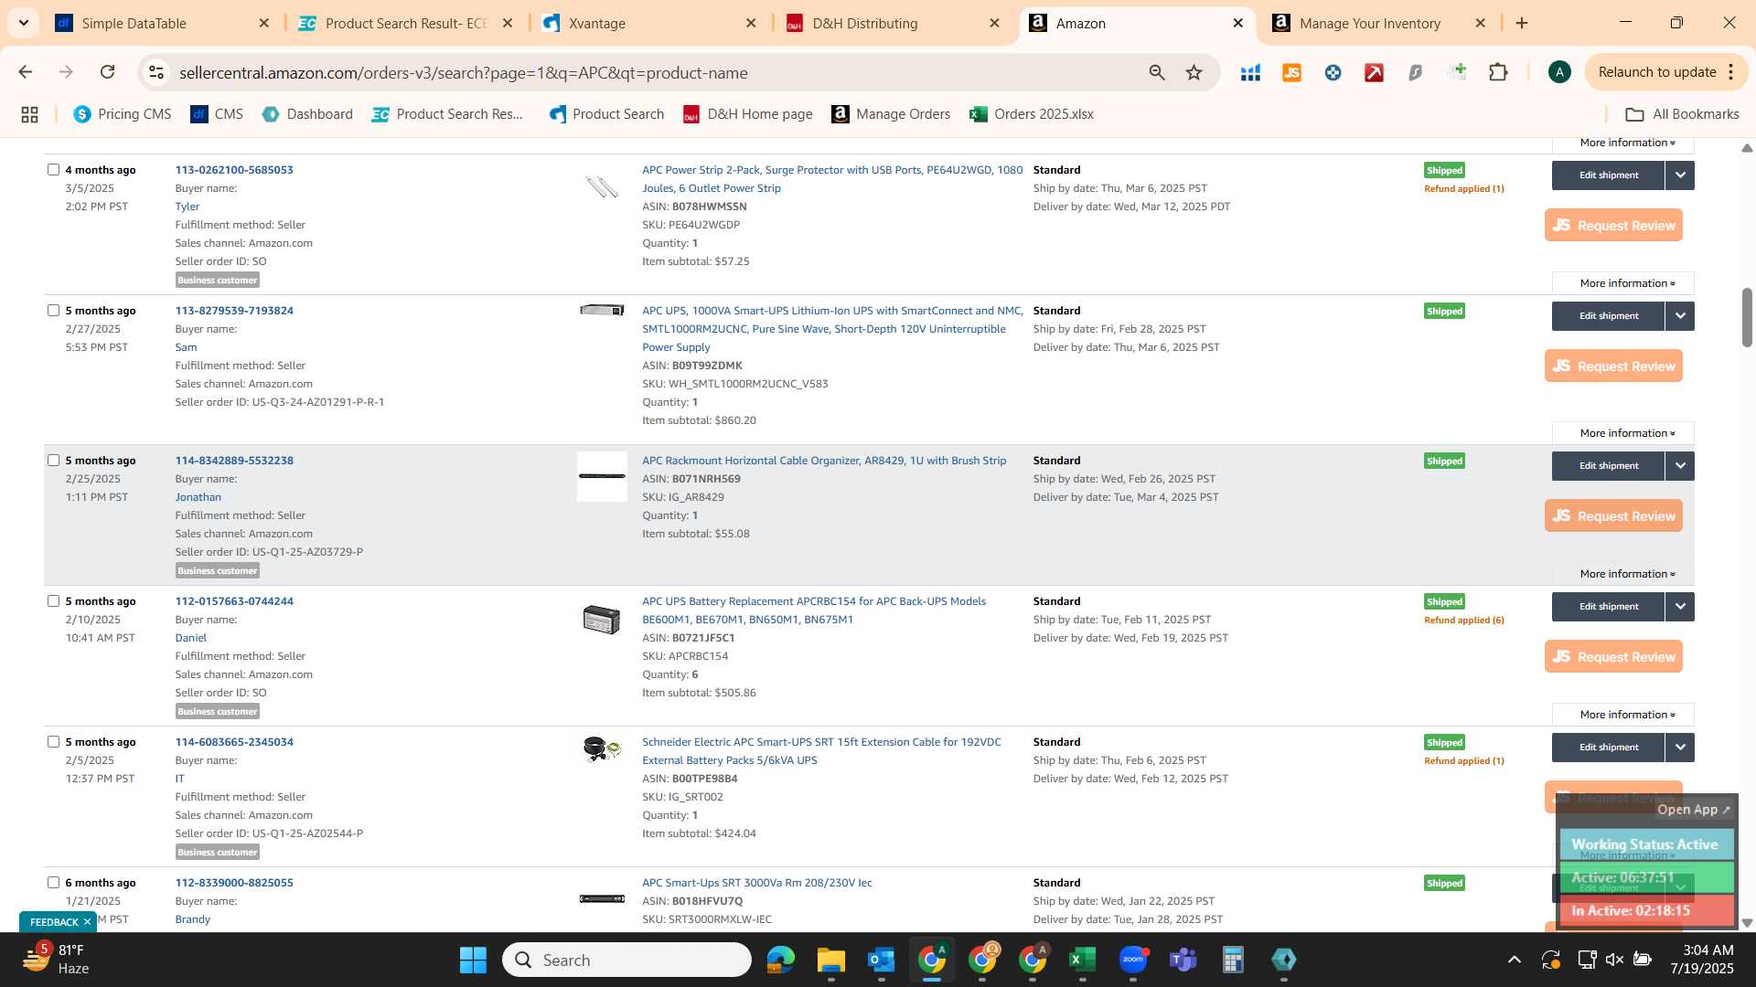Open a new browser tab
1756x987 pixels.
click(1522, 23)
